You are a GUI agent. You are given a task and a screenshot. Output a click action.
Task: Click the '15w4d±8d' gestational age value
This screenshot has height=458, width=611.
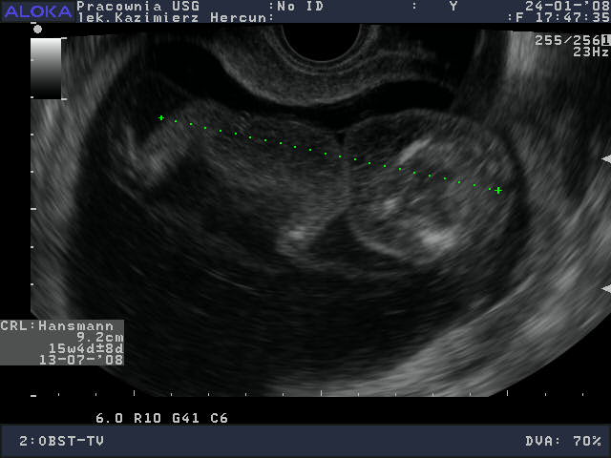pos(86,348)
